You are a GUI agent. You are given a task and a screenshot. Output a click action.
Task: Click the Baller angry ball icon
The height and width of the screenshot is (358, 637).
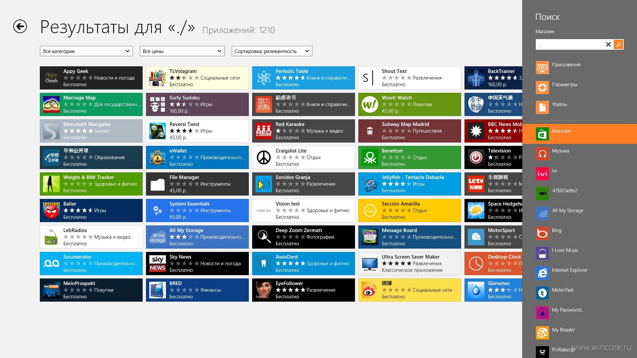(x=51, y=210)
